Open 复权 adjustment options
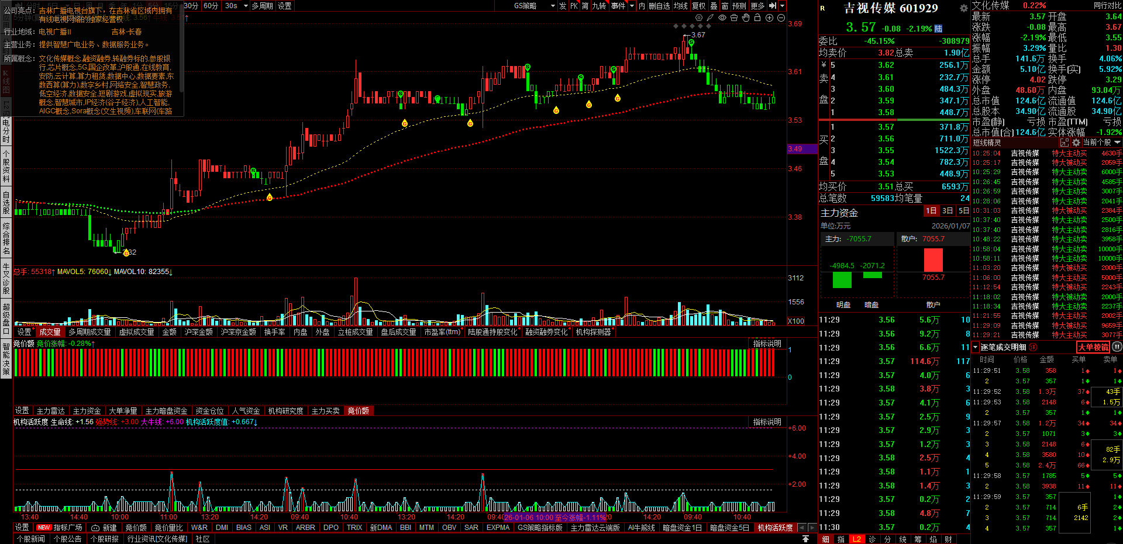The image size is (1123, 544). [698, 6]
